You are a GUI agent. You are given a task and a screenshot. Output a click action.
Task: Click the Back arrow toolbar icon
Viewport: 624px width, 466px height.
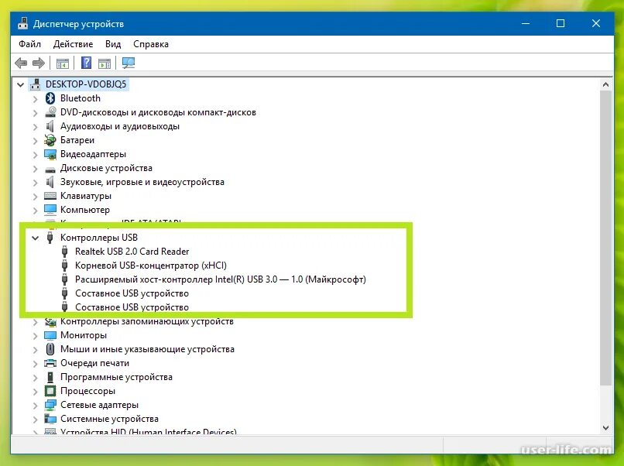click(x=21, y=63)
